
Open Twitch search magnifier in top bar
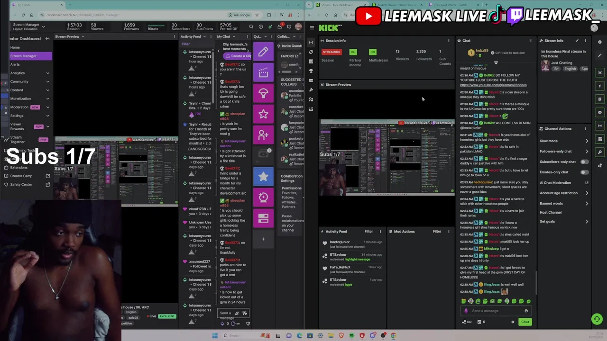251,27
